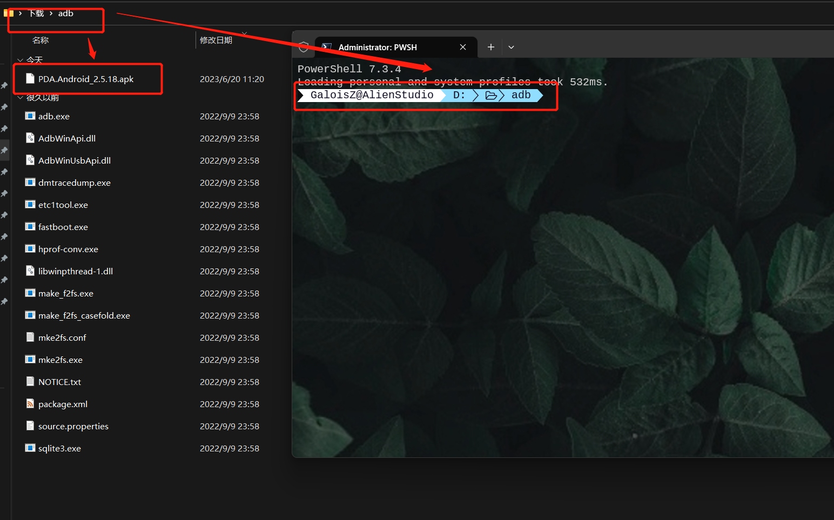
Task: Click the PDA.Android_2.5.18.apk file icon
Action: pos(30,79)
